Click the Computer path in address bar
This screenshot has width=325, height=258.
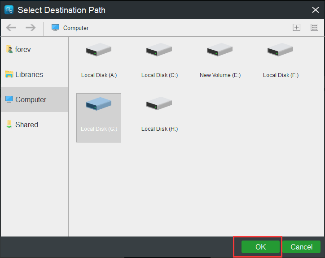coord(76,28)
